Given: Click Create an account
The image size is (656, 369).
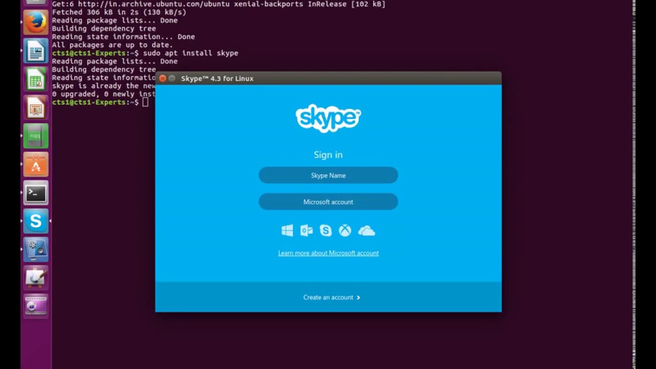Looking at the screenshot, I should 332,297.
